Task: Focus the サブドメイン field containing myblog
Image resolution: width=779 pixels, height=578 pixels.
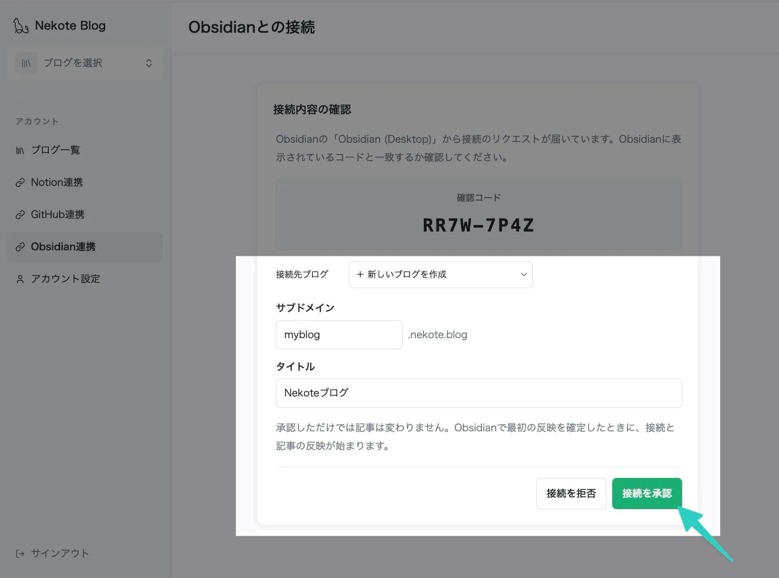Action: pyautogui.click(x=339, y=335)
